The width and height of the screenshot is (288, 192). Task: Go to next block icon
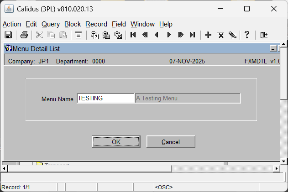click(x=181, y=35)
